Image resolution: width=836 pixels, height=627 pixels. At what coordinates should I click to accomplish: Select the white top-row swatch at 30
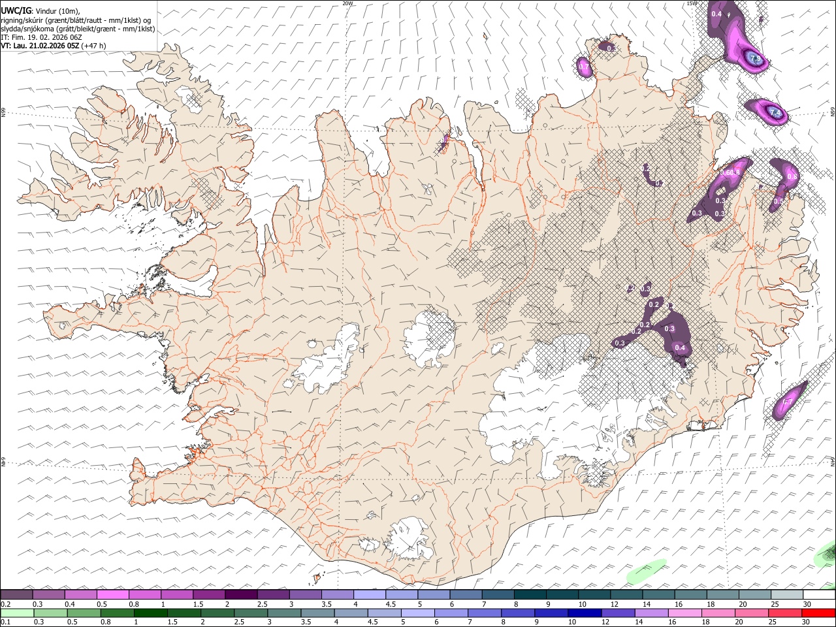point(818,594)
